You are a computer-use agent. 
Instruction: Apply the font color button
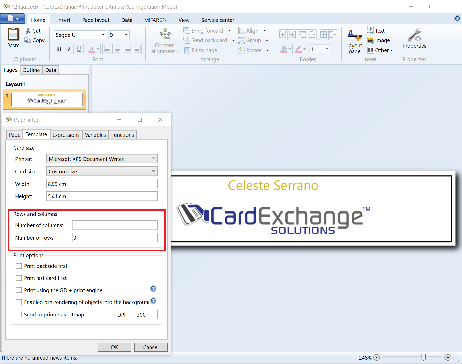(x=92, y=49)
